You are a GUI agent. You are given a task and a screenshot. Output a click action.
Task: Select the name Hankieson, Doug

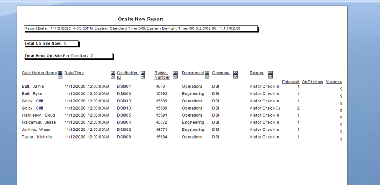tap(38, 115)
